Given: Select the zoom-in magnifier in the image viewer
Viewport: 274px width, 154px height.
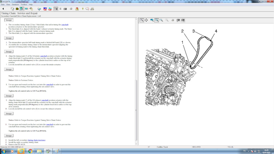Looking at the screenshot, I should [142, 20].
